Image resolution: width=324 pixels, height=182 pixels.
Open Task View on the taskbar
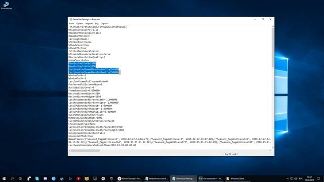coord(20,178)
